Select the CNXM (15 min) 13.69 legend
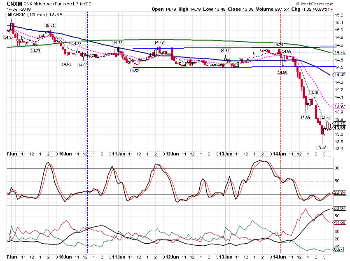Image resolution: width=350 pixels, height=261 pixels. [37, 15]
